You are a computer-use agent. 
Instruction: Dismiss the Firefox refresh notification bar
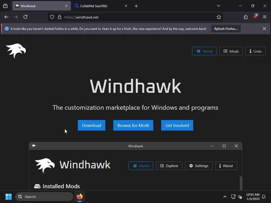click(x=264, y=29)
